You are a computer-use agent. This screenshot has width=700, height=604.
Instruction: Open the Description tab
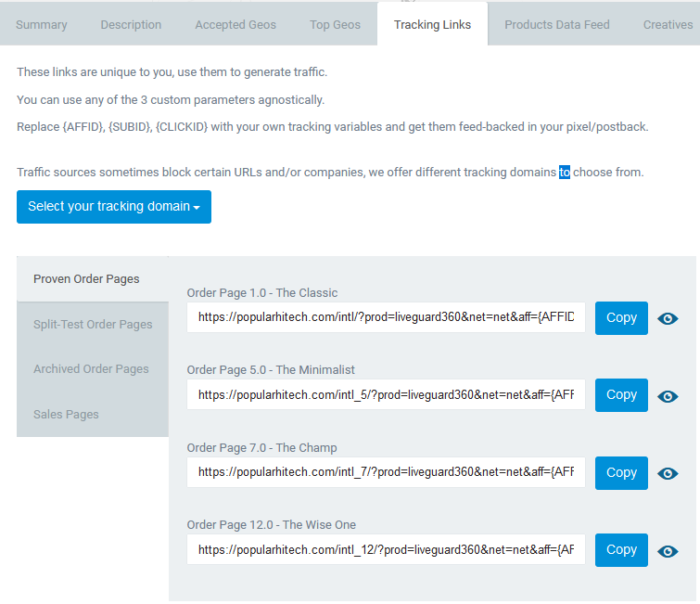tap(131, 24)
